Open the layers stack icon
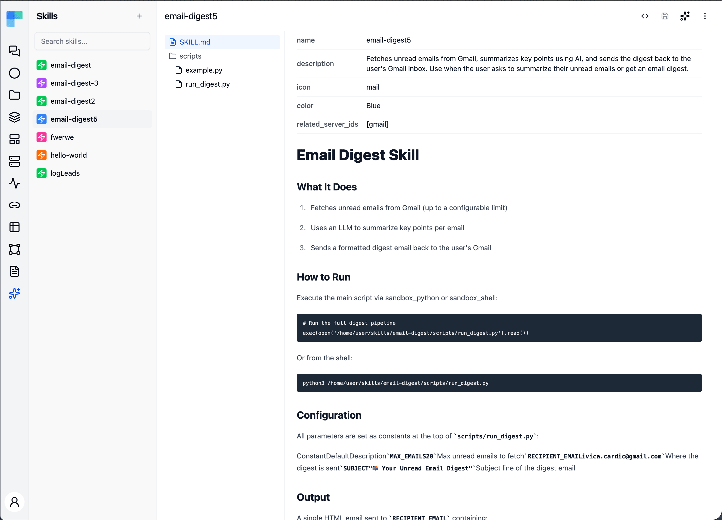Viewport: 722px width, 520px height. (x=14, y=117)
